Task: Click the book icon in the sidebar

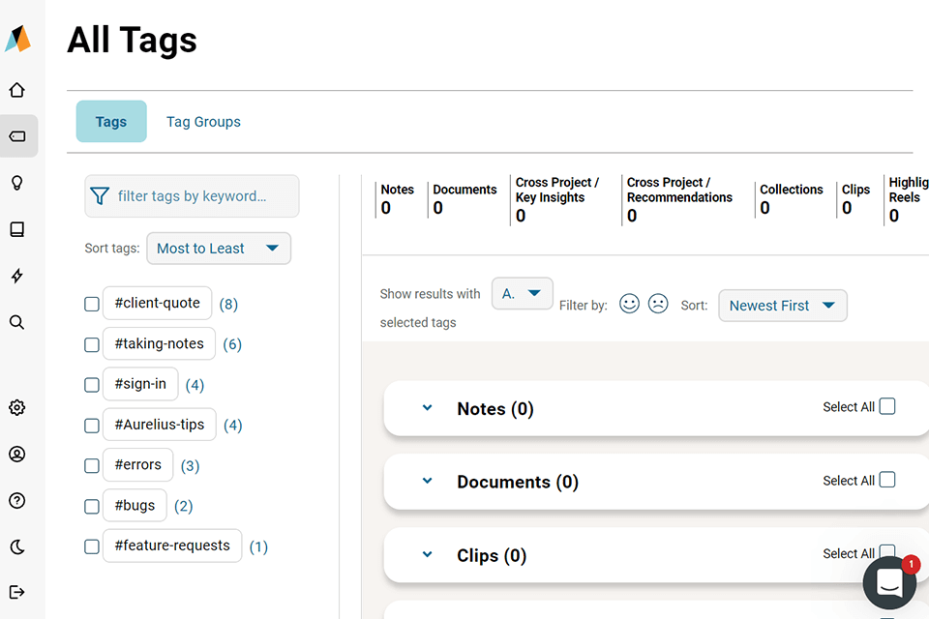Action: [x=16, y=229]
